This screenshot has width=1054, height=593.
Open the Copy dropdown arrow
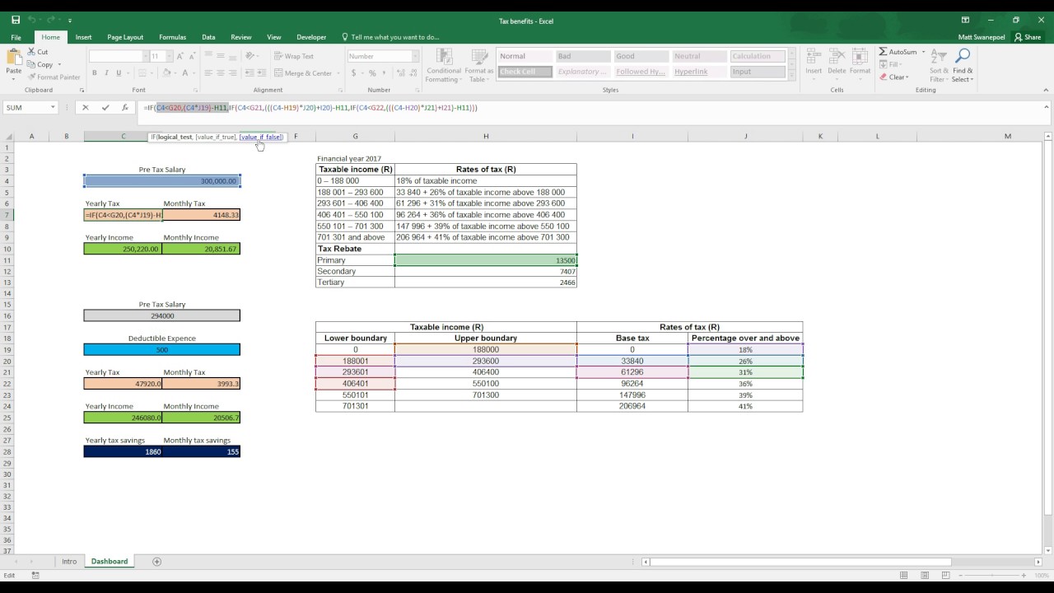(x=59, y=64)
